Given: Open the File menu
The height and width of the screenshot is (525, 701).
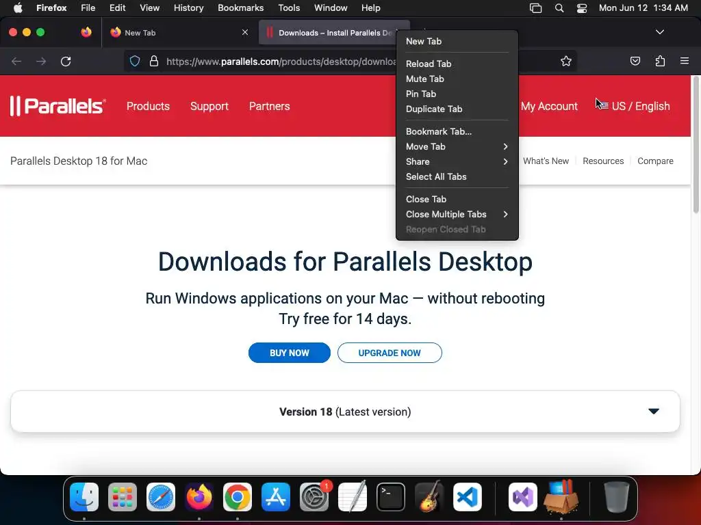Looking at the screenshot, I should (88, 8).
